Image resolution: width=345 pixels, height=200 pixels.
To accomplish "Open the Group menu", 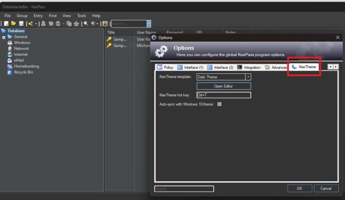I will click(x=22, y=16).
